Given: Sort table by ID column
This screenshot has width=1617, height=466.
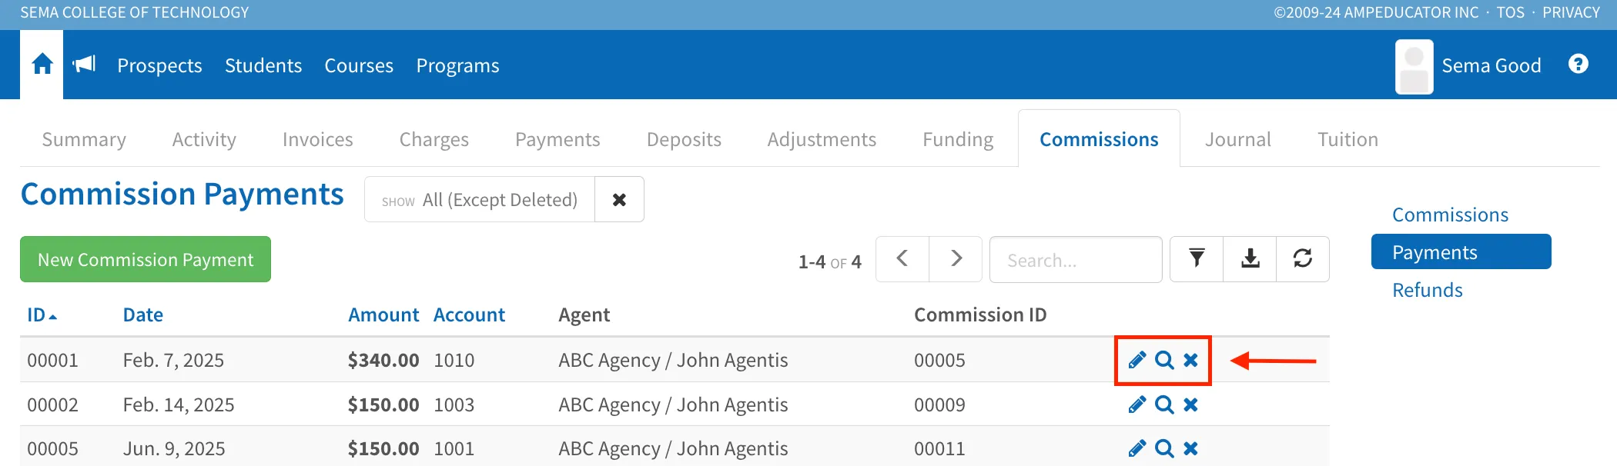Looking at the screenshot, I should [42, 315].
